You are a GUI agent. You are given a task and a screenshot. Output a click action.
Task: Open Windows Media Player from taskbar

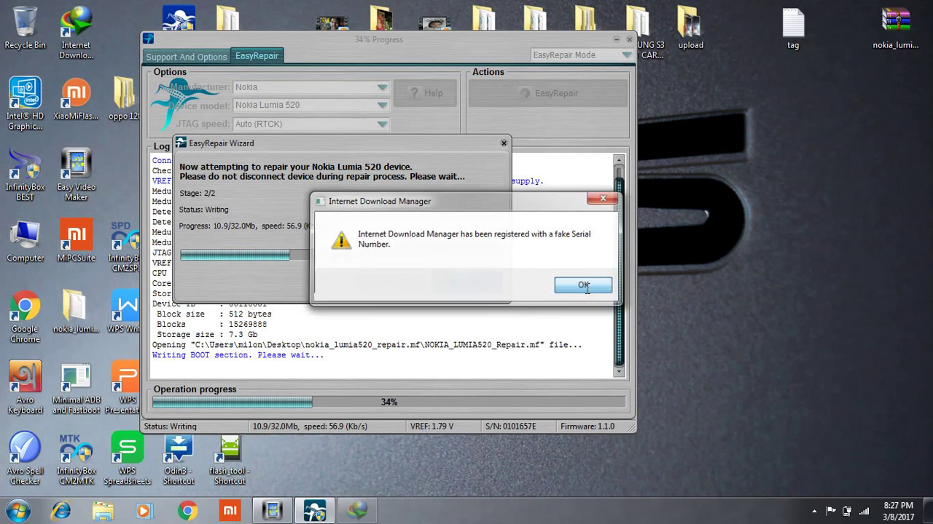point(145,510)
